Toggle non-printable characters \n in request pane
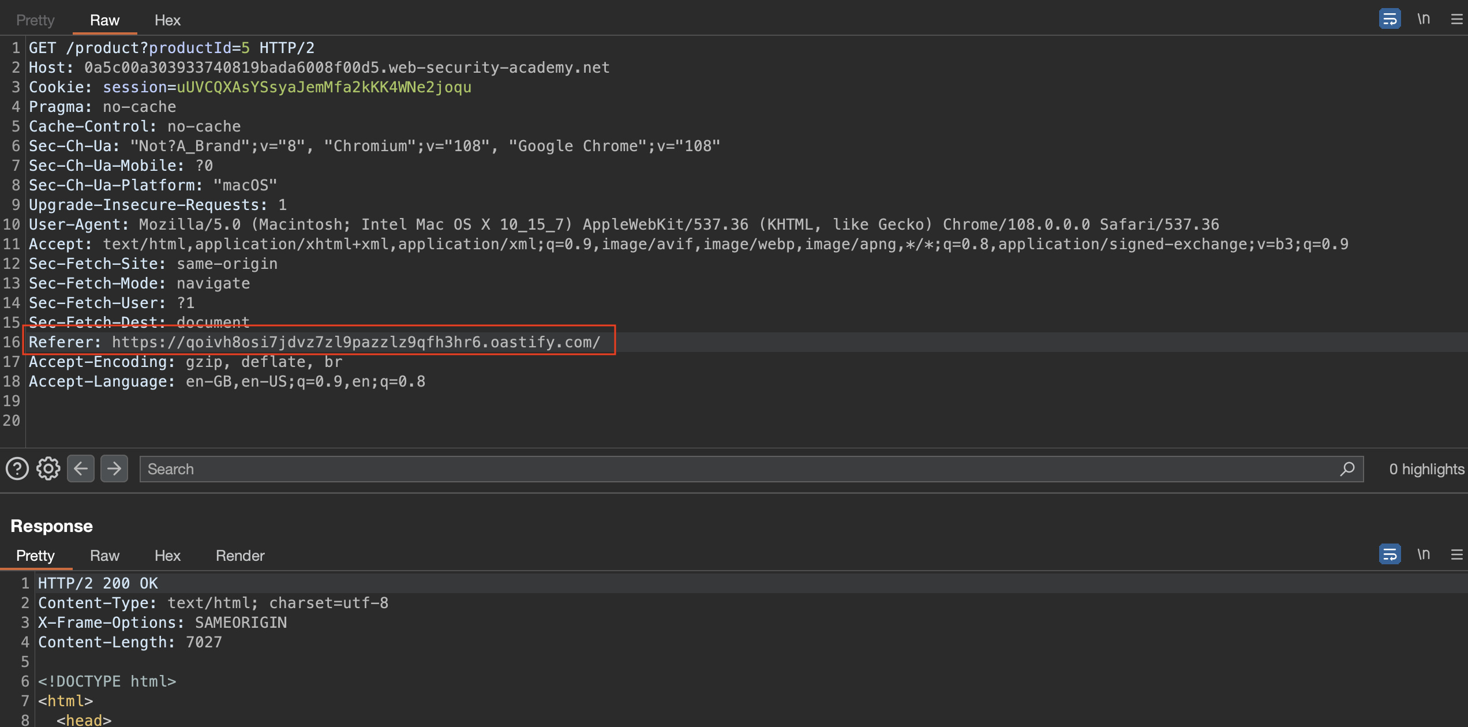The height and width of the screenshot is (727, 1468). [x=1424, y=19]
